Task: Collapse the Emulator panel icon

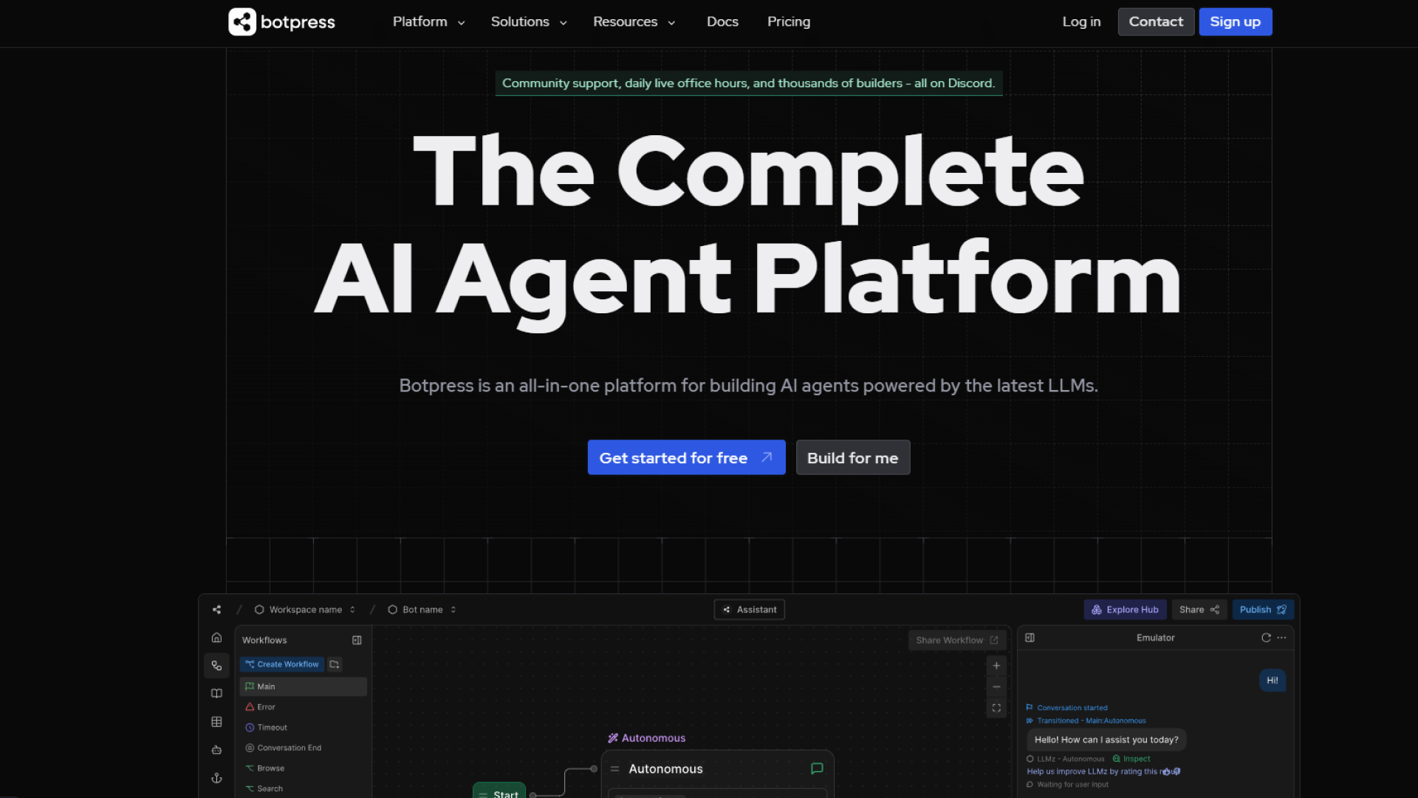Action: click(x=1030, y=638)
